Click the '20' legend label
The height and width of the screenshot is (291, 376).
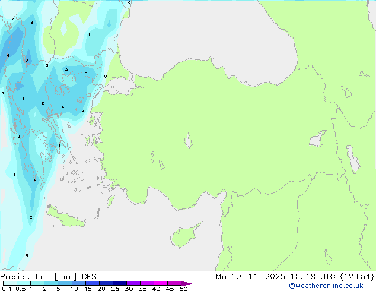[x=101, y=289]
